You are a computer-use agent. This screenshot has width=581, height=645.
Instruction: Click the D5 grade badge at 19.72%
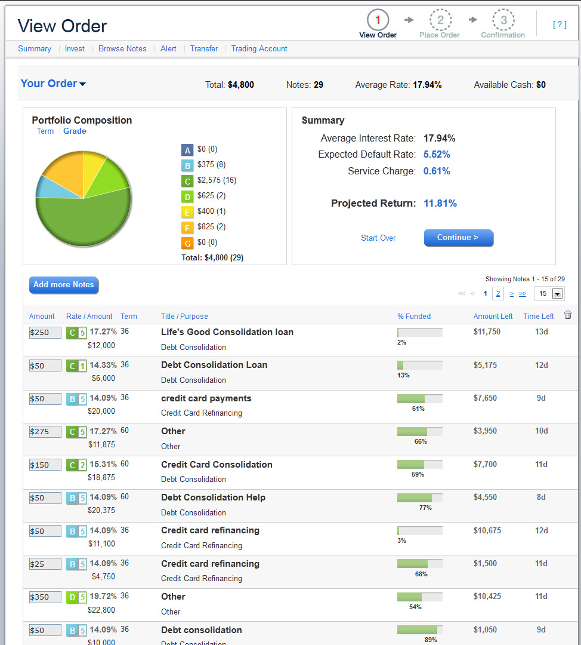point(76,597)
